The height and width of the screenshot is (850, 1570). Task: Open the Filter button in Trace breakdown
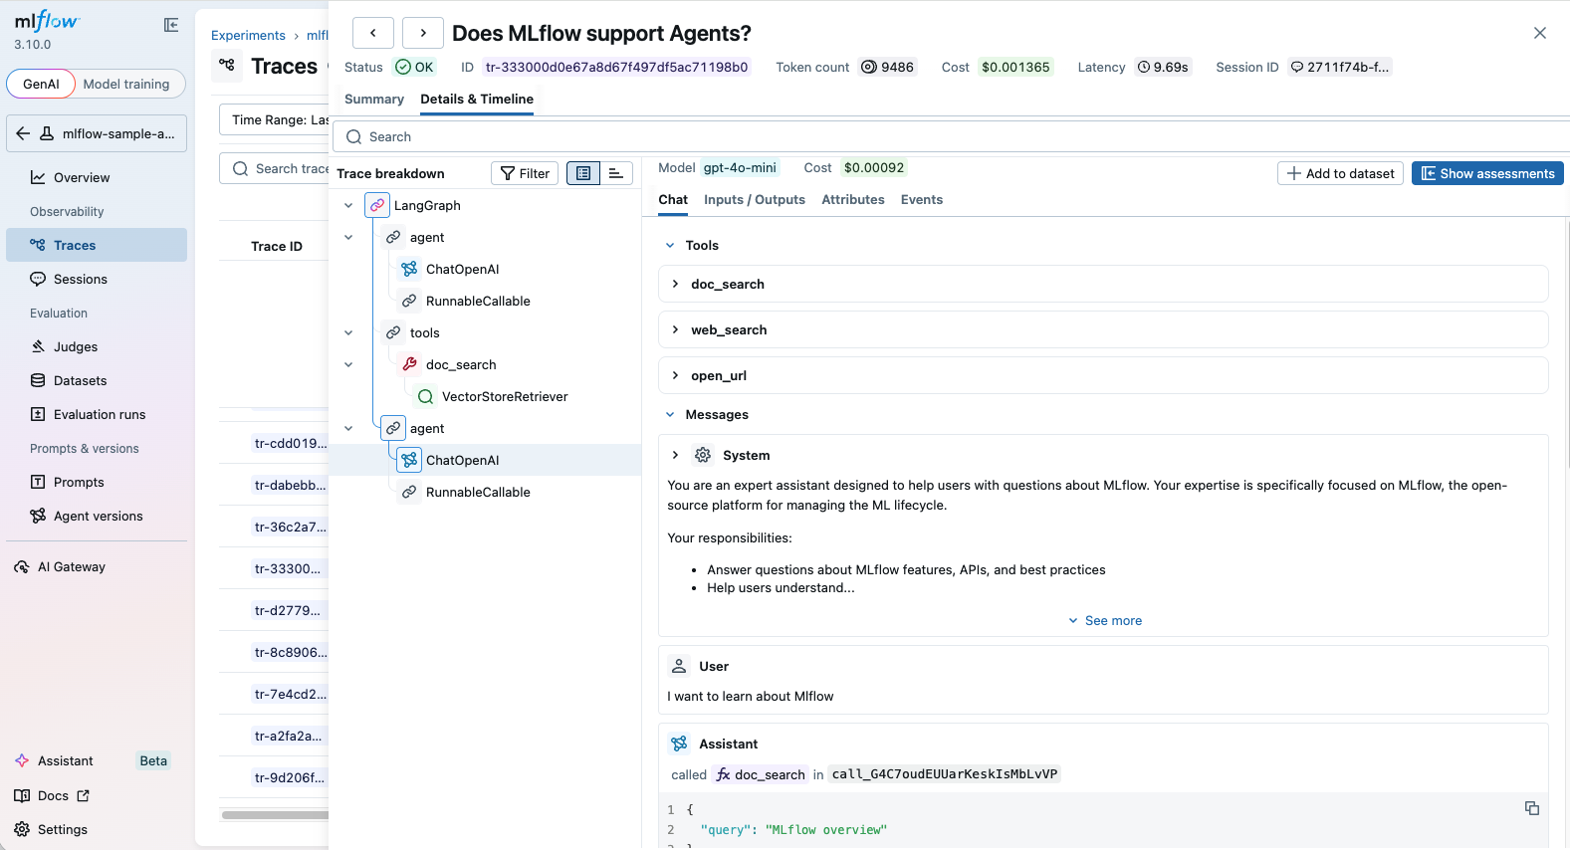tap(525, 173)
